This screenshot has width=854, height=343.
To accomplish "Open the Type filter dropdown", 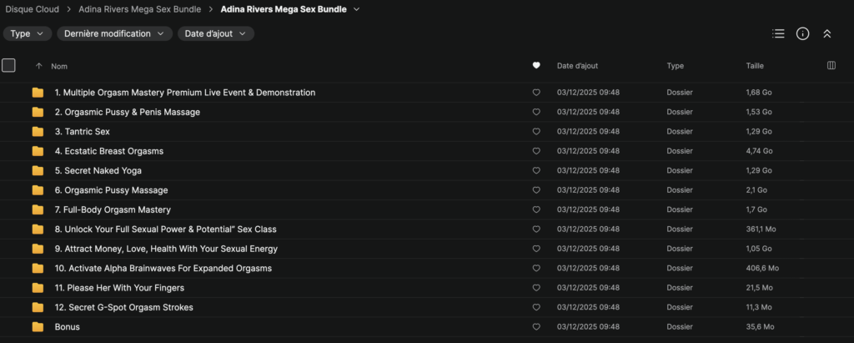I will pyautogui.click(x=28, y=34).
